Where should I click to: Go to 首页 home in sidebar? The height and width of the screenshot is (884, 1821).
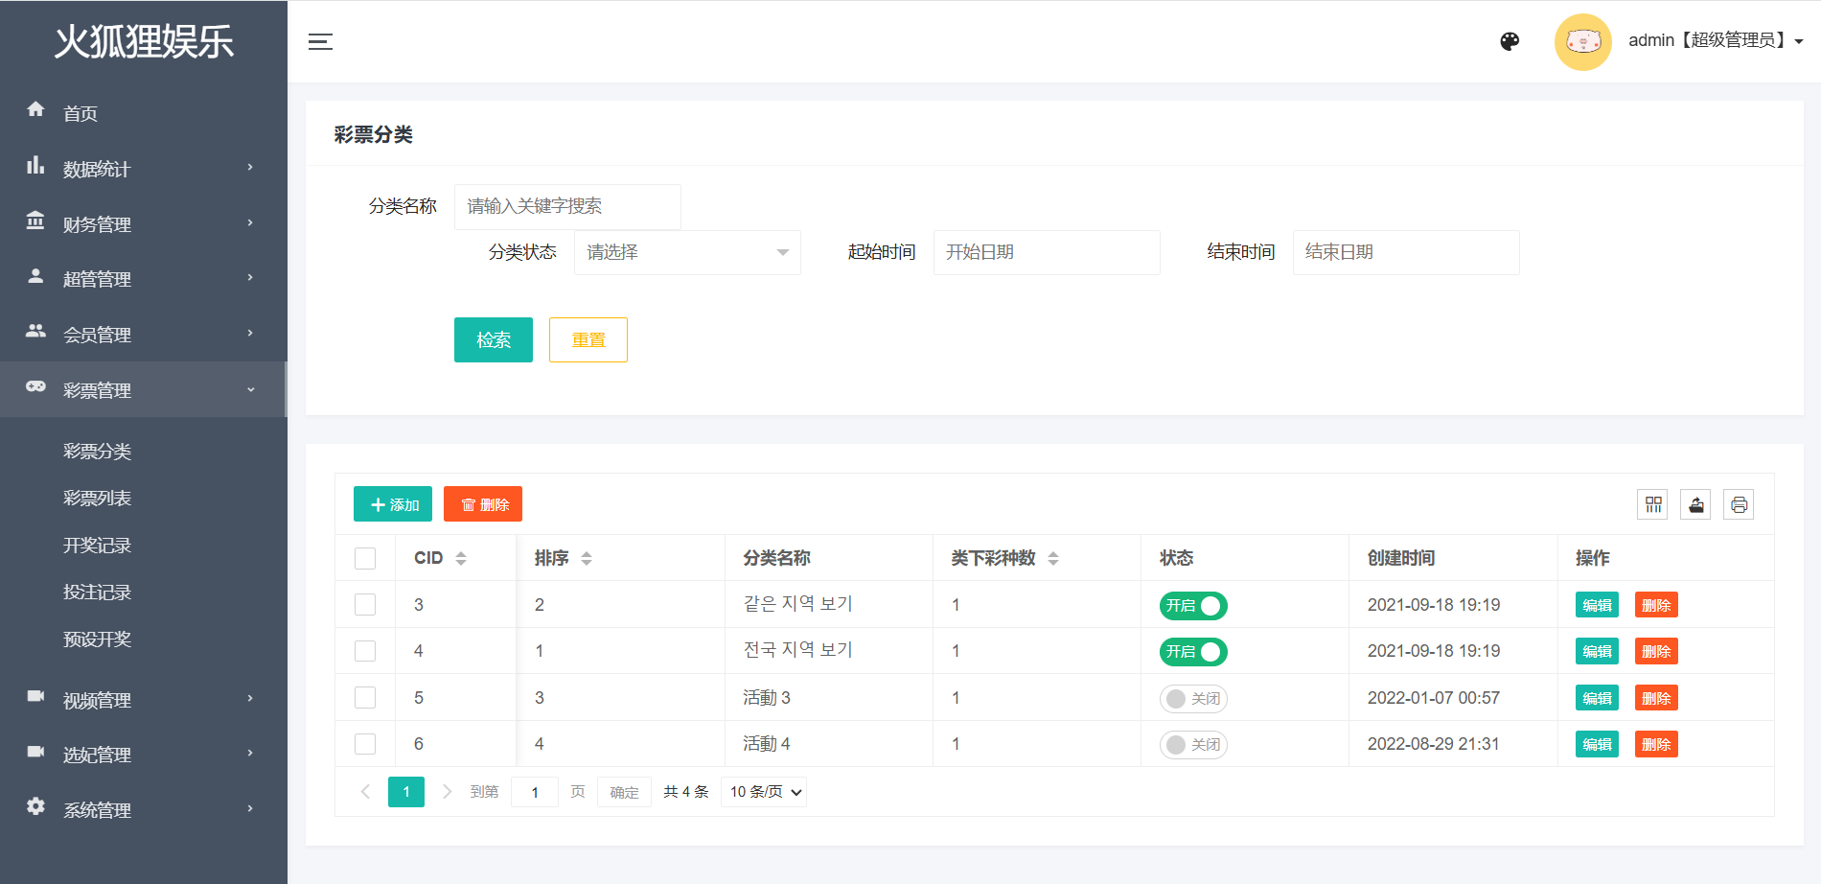pos(81,113)
